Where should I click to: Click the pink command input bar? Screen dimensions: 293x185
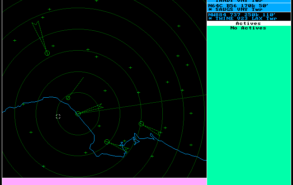(x=104, y=181)
